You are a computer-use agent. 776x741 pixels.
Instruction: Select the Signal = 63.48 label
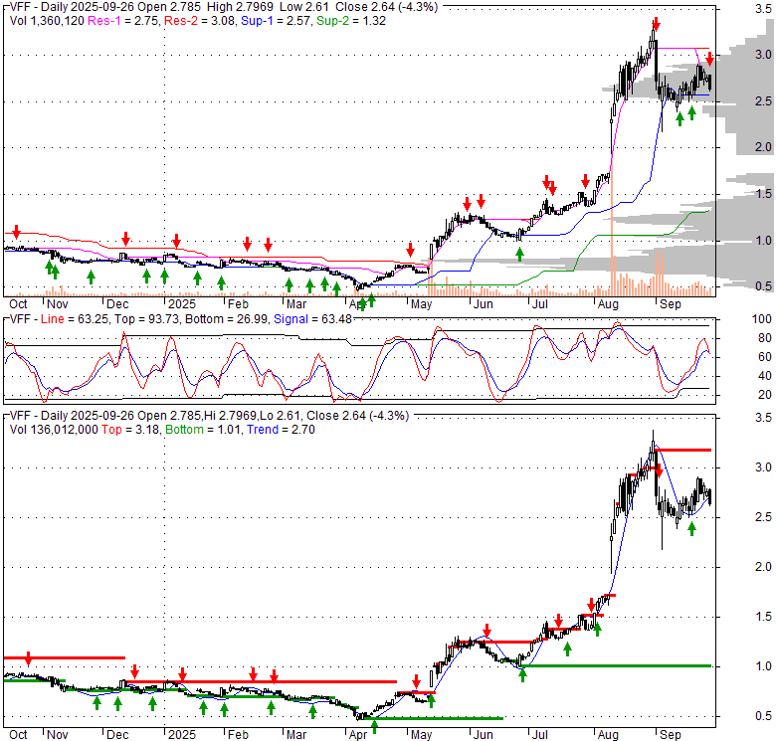(x=312, y=319)
